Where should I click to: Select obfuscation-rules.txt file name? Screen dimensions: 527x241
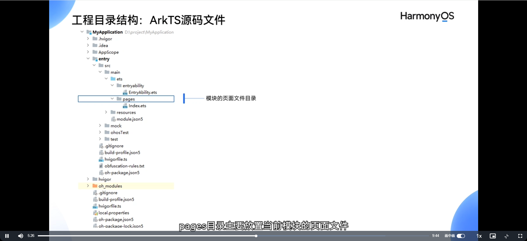124,166
